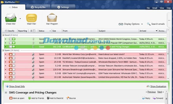Select the Inbox tab
173x104 pixels.
[x=13, y=7]
